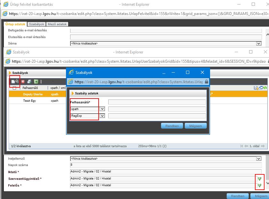
Task: Toggle the select-all checkbox in grid header
Action: click(14, 88)
